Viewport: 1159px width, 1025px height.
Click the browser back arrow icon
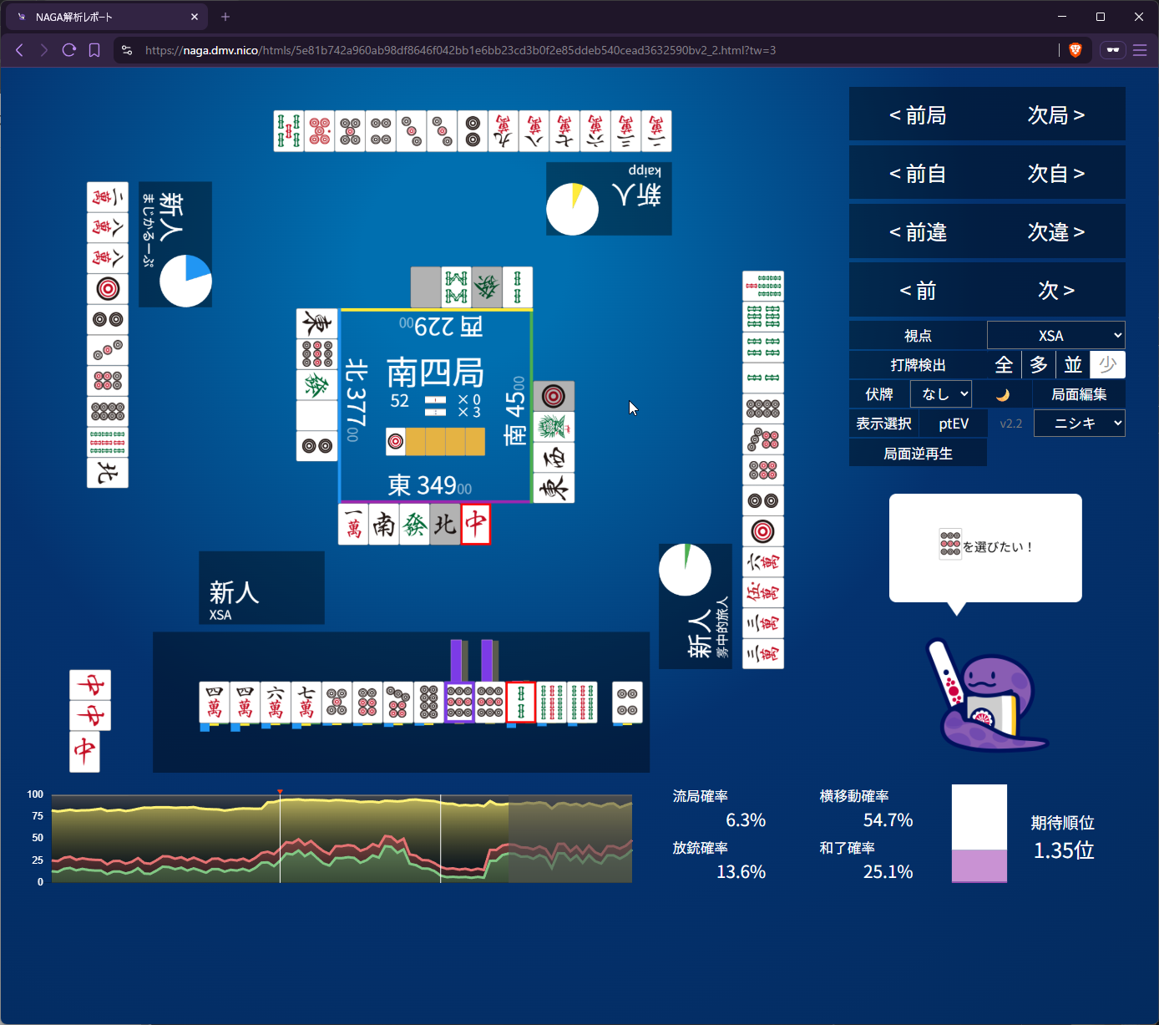click(19, 50)
